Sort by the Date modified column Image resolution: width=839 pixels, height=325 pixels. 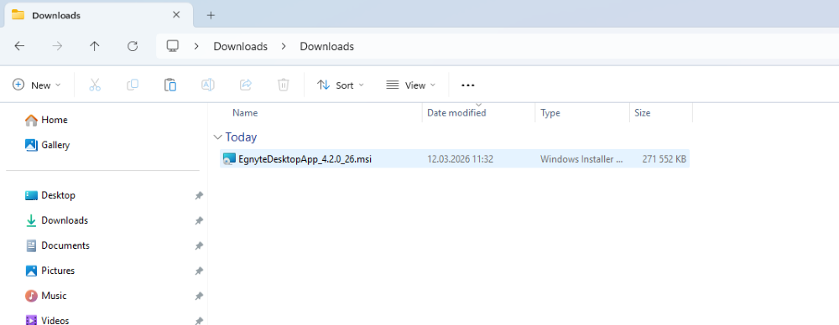click(x=456, y=113)
